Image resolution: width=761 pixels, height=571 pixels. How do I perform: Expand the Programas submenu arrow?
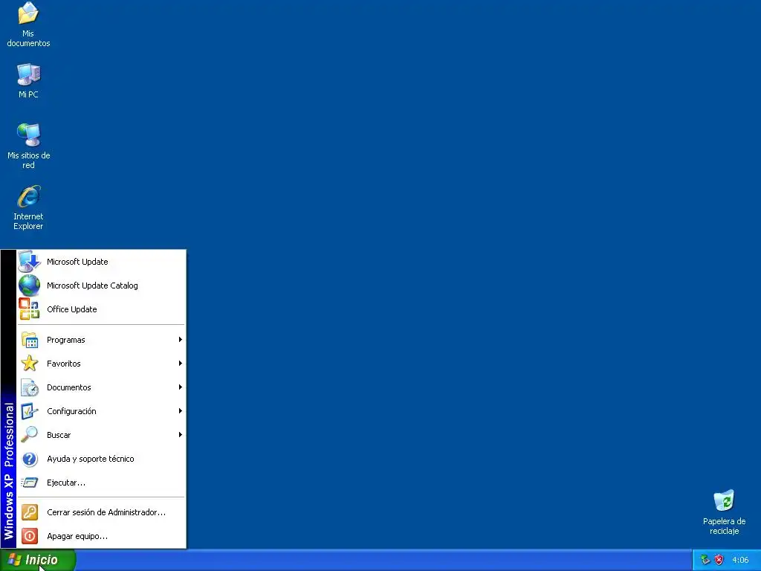coord(180,339)
